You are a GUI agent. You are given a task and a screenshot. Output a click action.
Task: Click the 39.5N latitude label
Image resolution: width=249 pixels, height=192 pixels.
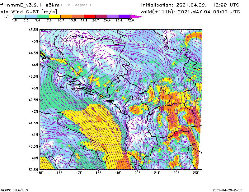click(x=33, y=170)
